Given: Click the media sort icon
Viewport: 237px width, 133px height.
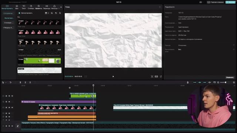Looking at the screenshot, I should click(52, 13).
